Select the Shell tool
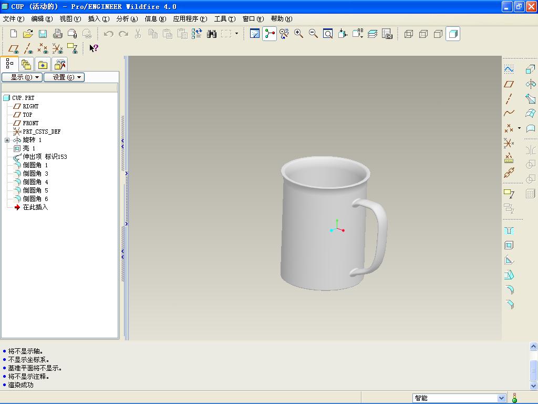 [x=509, y=244]
